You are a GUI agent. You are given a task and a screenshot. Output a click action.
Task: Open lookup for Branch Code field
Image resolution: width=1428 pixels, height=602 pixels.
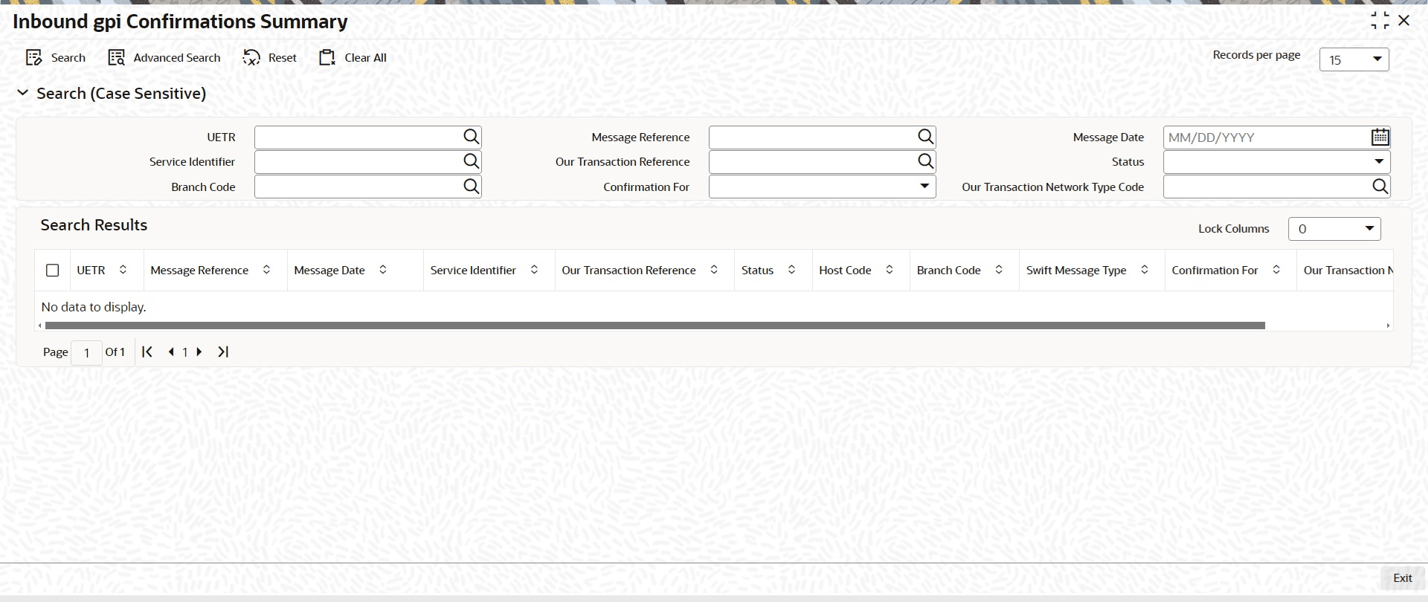[471, 187]
